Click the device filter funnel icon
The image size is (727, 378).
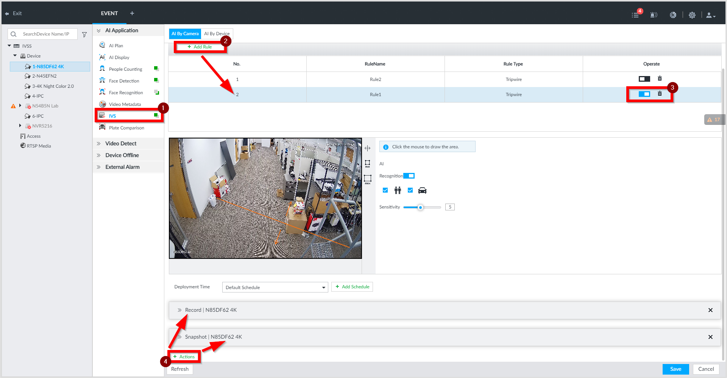click(x=84, y=34)
